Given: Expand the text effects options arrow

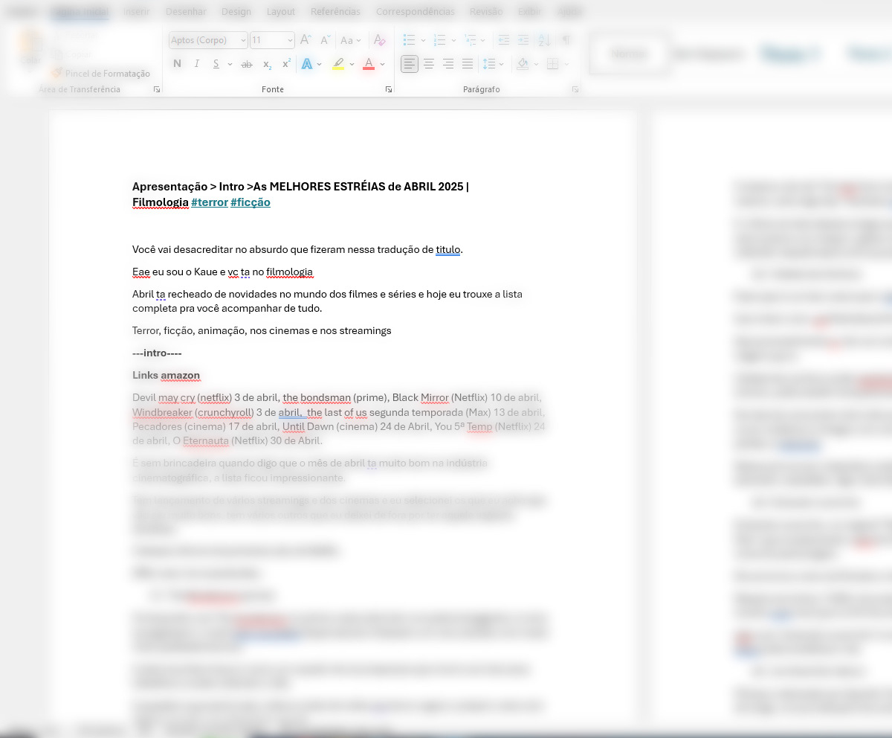Looking at the screenshot, I should [x=320, y=64].
